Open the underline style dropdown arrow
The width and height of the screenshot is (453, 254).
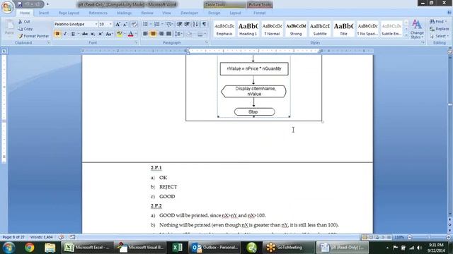(79, 34)
